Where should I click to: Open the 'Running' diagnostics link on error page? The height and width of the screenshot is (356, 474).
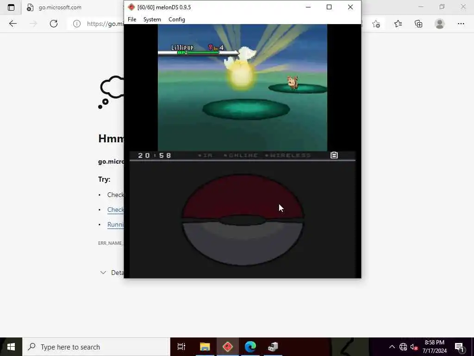115,224
